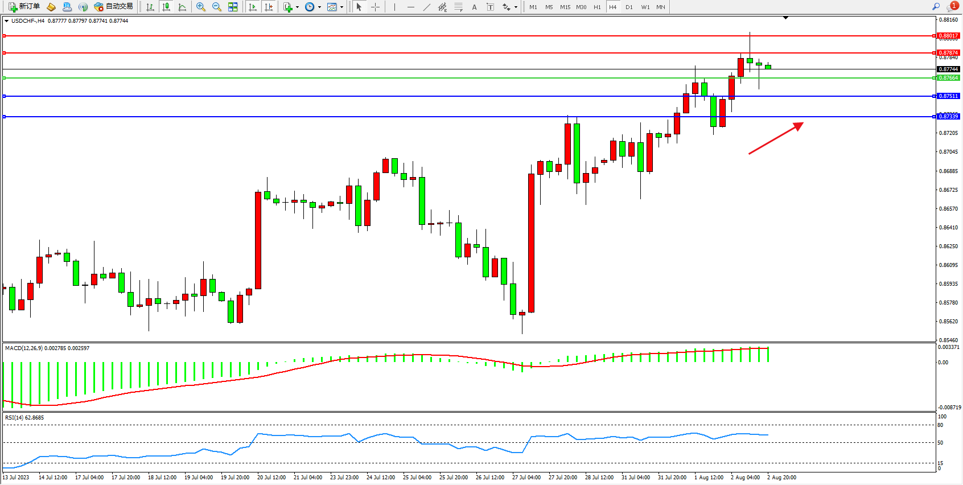The width and height of the screenshot is (963, 485).
Task: Zoom in on the chart
Action: tap(201, 7)
